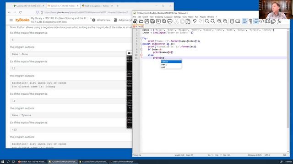Viewport: 293px width, 164px height.
Task: Click the Cut scissors icon
Action: 176,21
